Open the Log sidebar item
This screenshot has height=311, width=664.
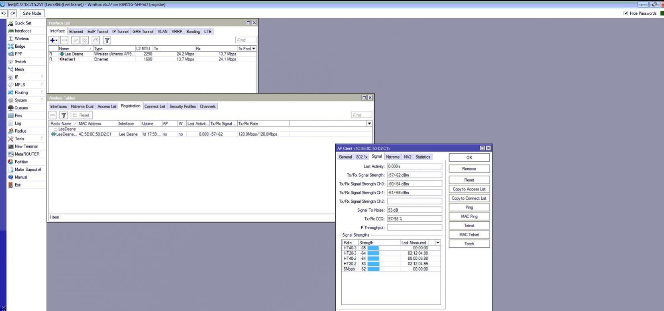(x=18, y=123)
